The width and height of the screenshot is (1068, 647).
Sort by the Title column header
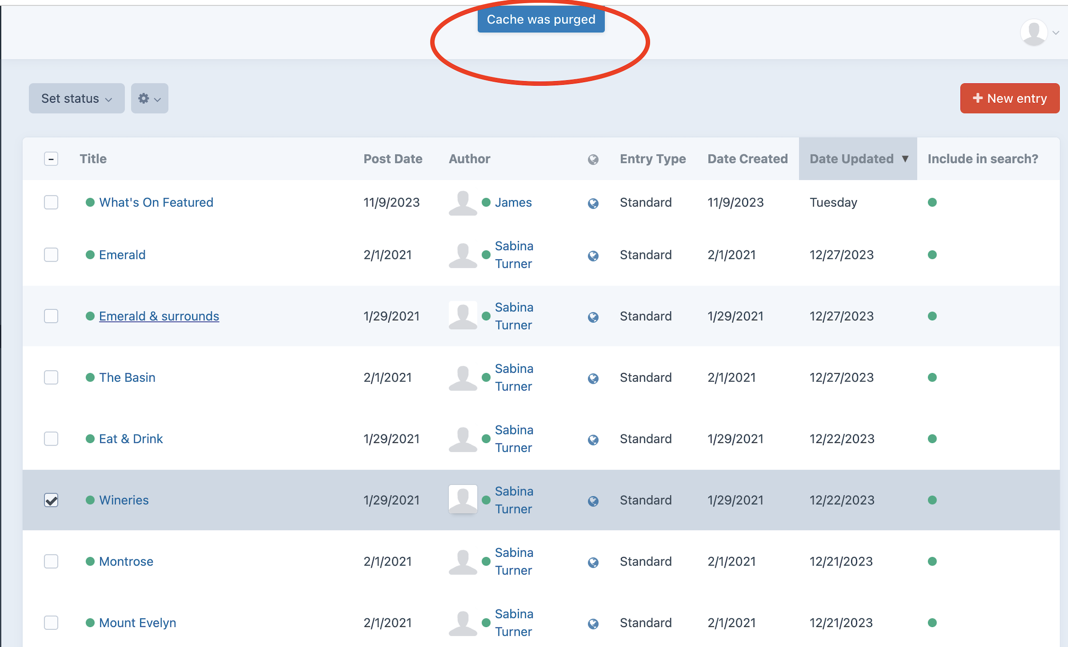click(x=93, y=159)
